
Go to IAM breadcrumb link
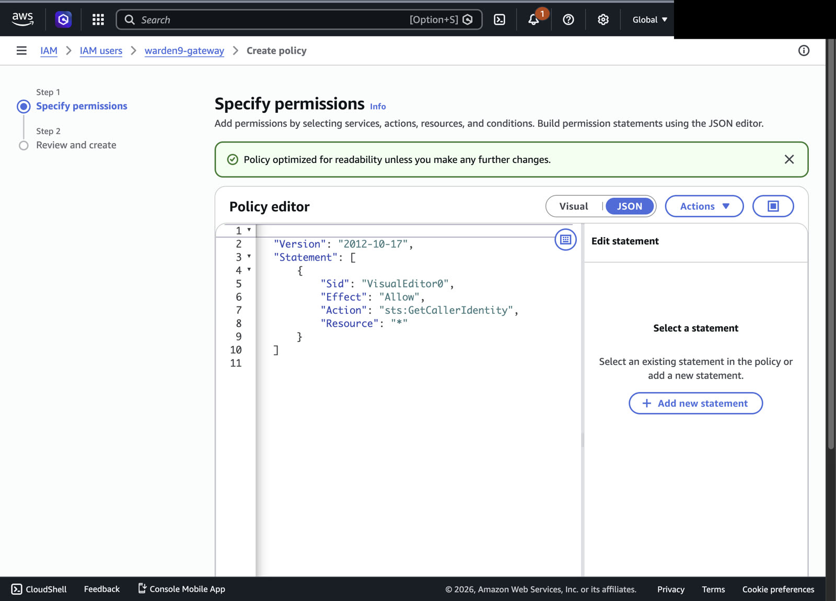pyautogui.click(x=49, y=51)
